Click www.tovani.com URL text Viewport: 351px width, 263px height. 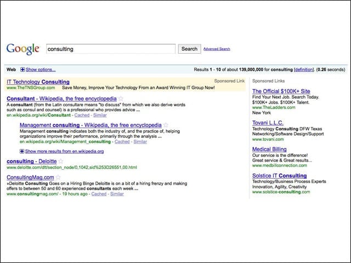(x=268, y=139)
